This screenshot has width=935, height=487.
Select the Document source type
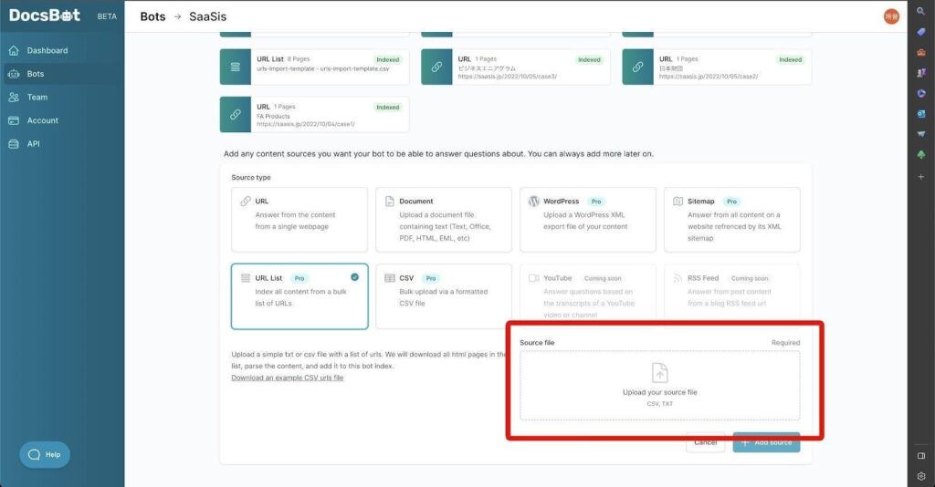(x=444, y=219)
